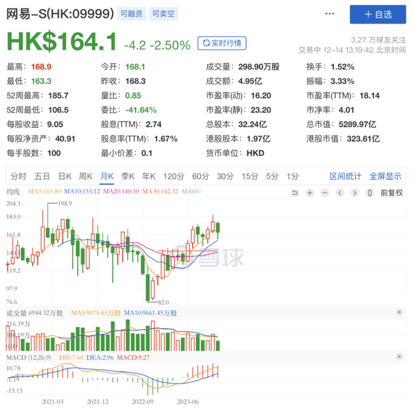Open the 前复权 adjustment dropdown
414x412 pixels.
392,193
